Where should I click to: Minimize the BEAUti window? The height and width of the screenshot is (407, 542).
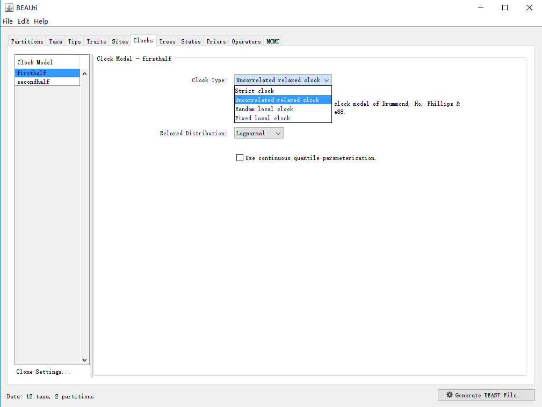[480, 8]
